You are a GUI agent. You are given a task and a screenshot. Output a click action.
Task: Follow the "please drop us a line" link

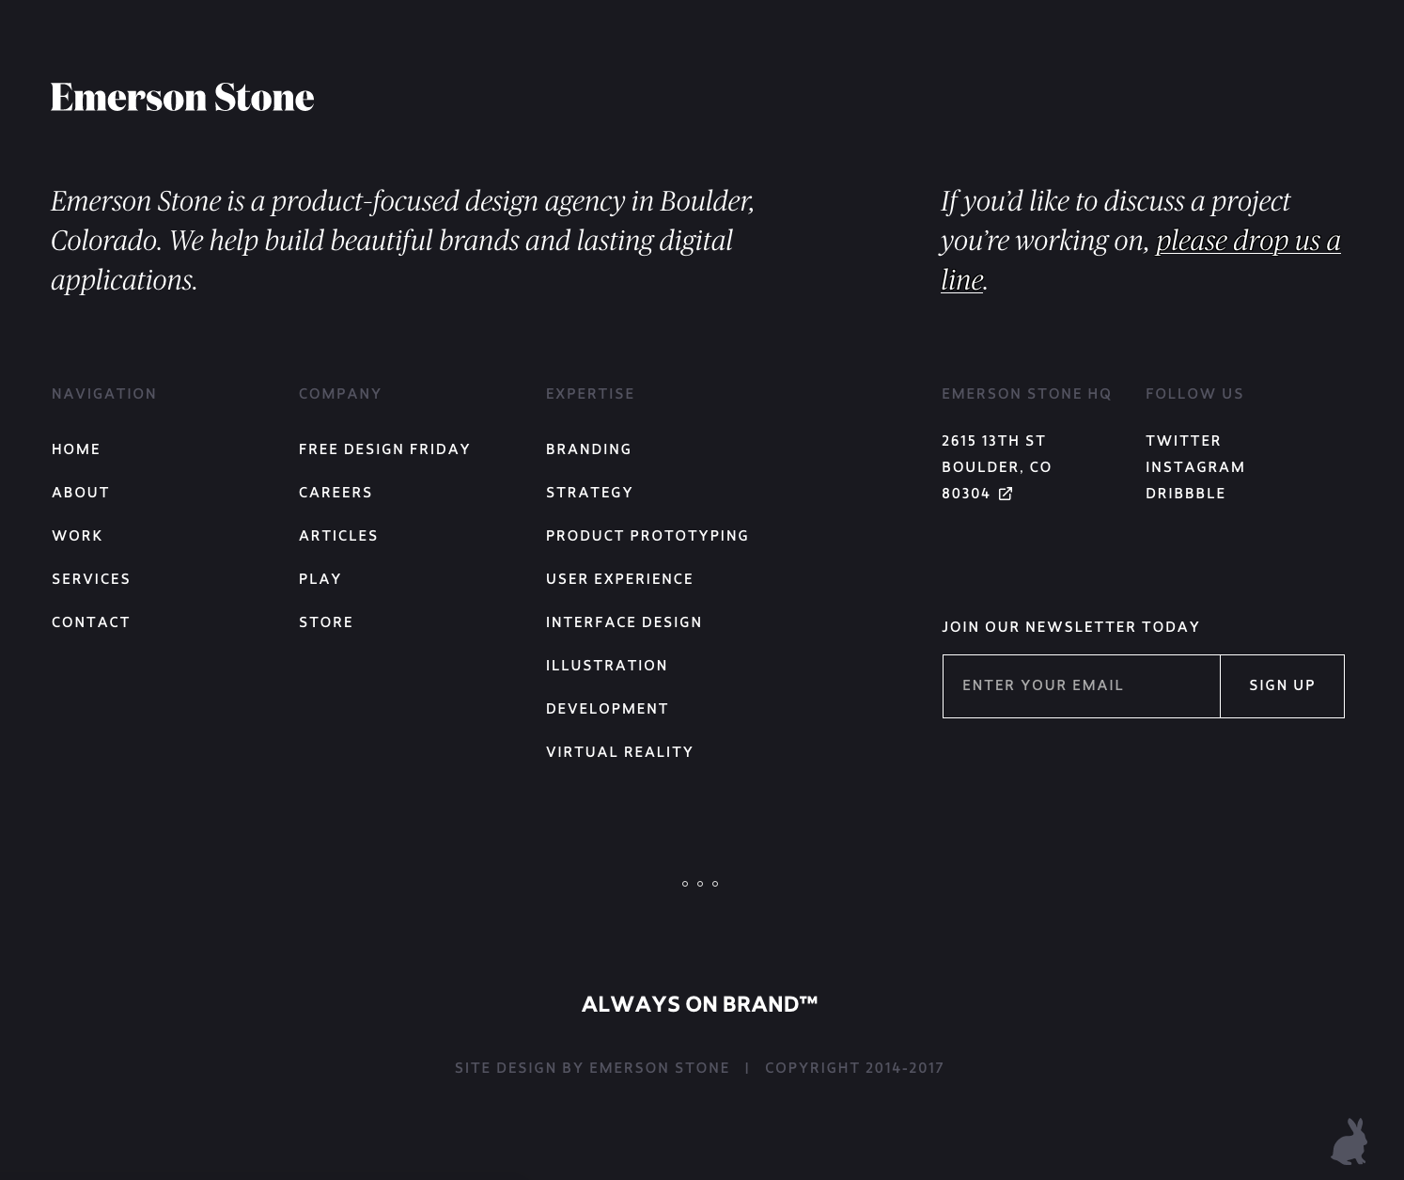(x=1247, y=241)
